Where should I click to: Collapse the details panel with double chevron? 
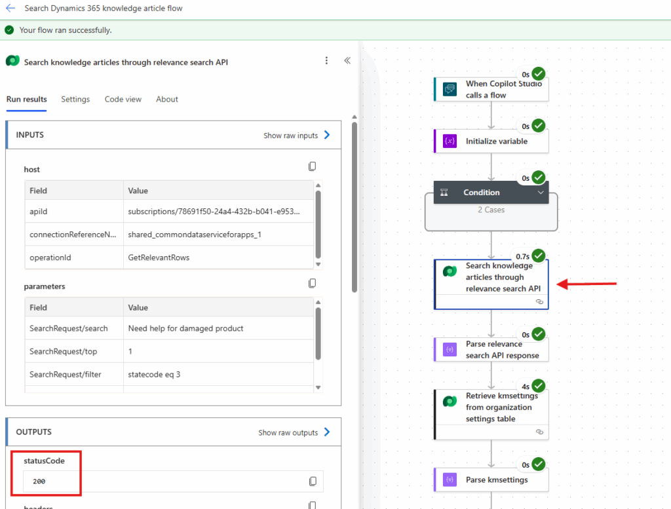click(x=347, y=61)
